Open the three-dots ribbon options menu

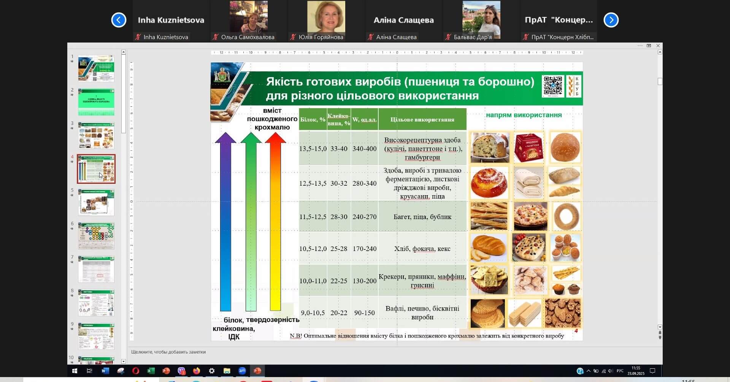click(x=640, y=46)
